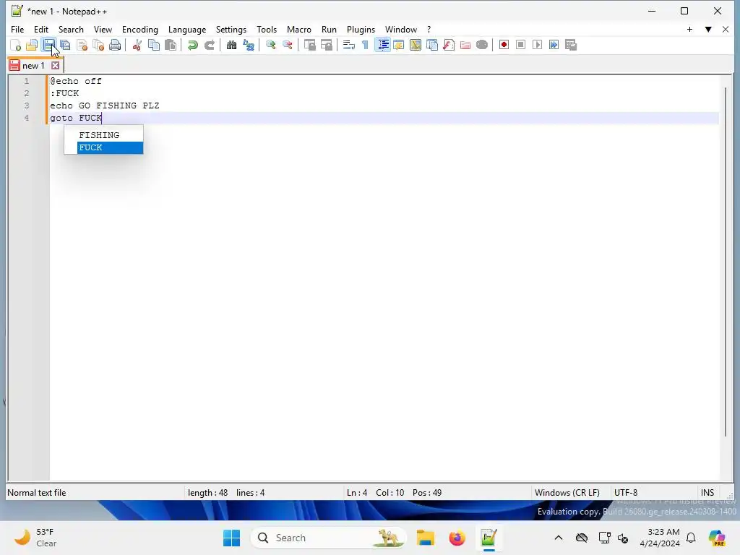Show hidden system tray icons chevron
Image resolution: width=740 pixels, height=555 pixels.
pyautogui.click(x=559, y=538)
